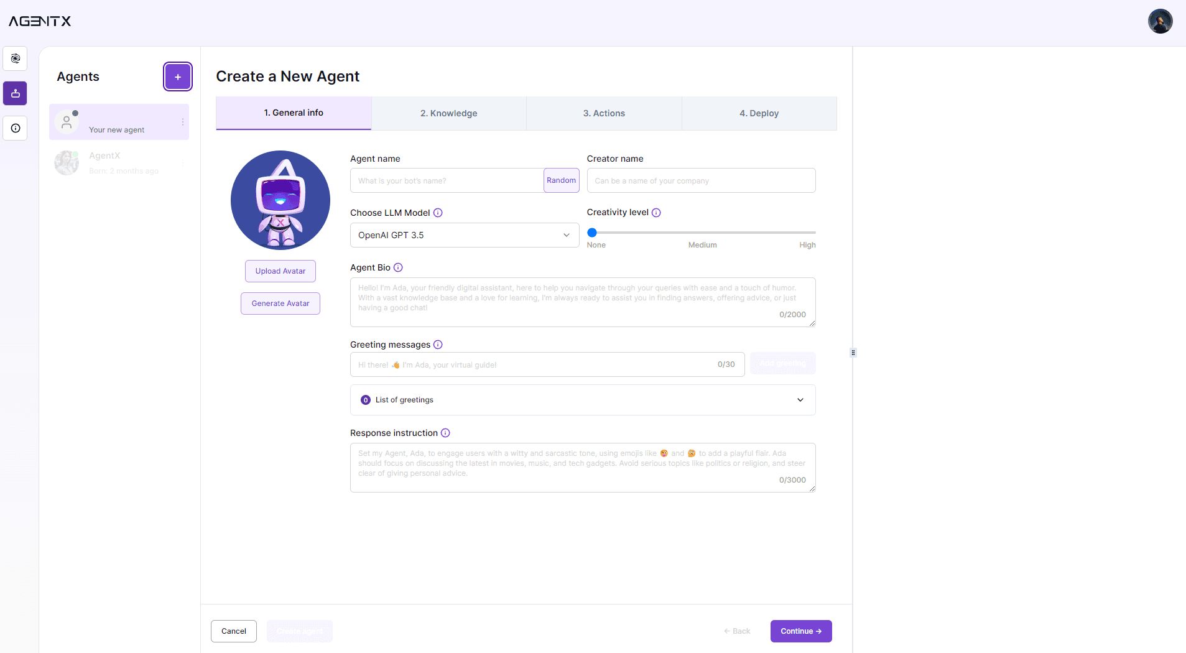Click into the Response instruction text area

coord(583,468)
